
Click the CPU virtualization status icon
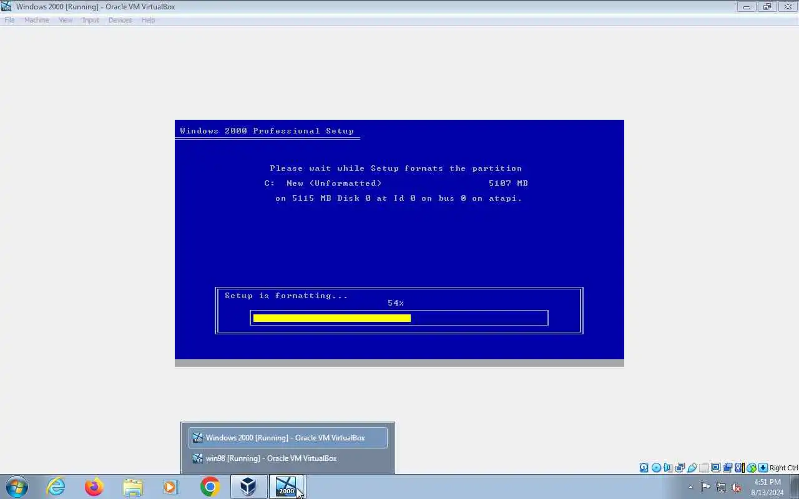739,467
